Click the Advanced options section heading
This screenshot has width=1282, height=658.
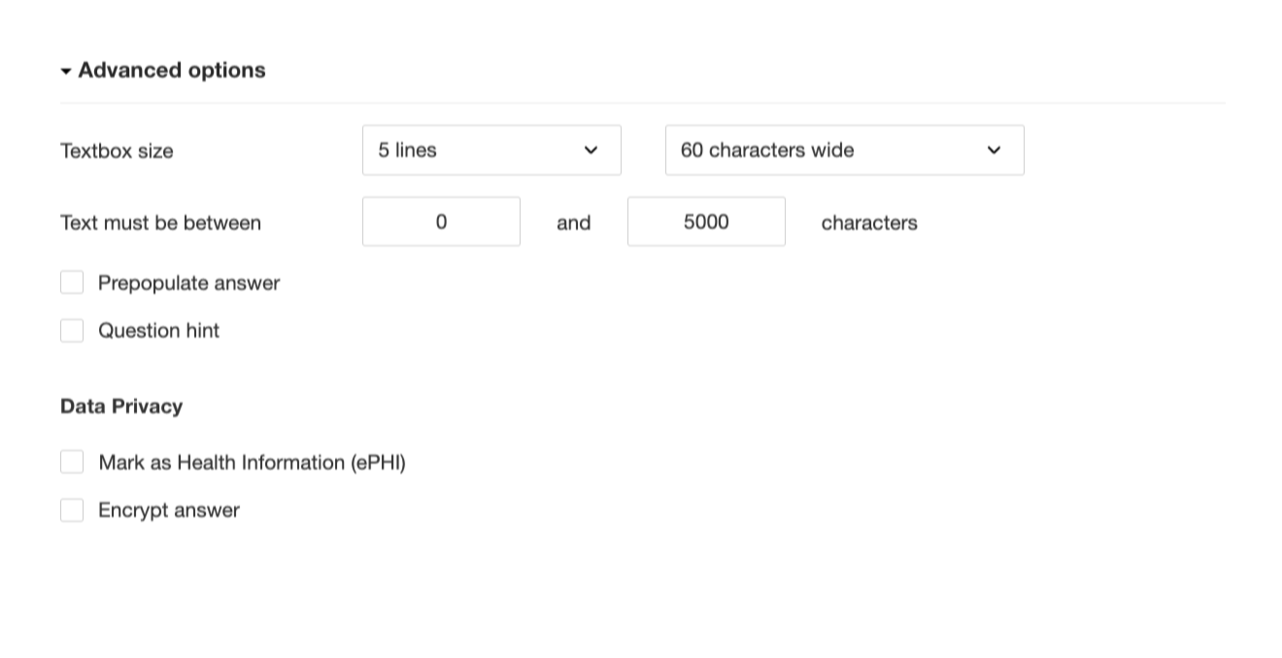click(x=171, y=70)
